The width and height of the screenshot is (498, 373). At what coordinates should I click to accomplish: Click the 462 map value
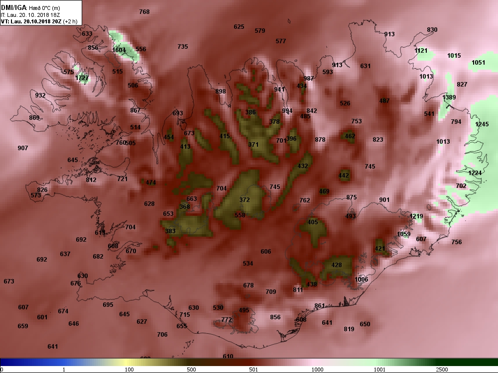point(350,136)
